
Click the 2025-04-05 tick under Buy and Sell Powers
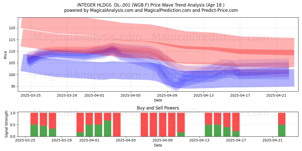point(126,140)
